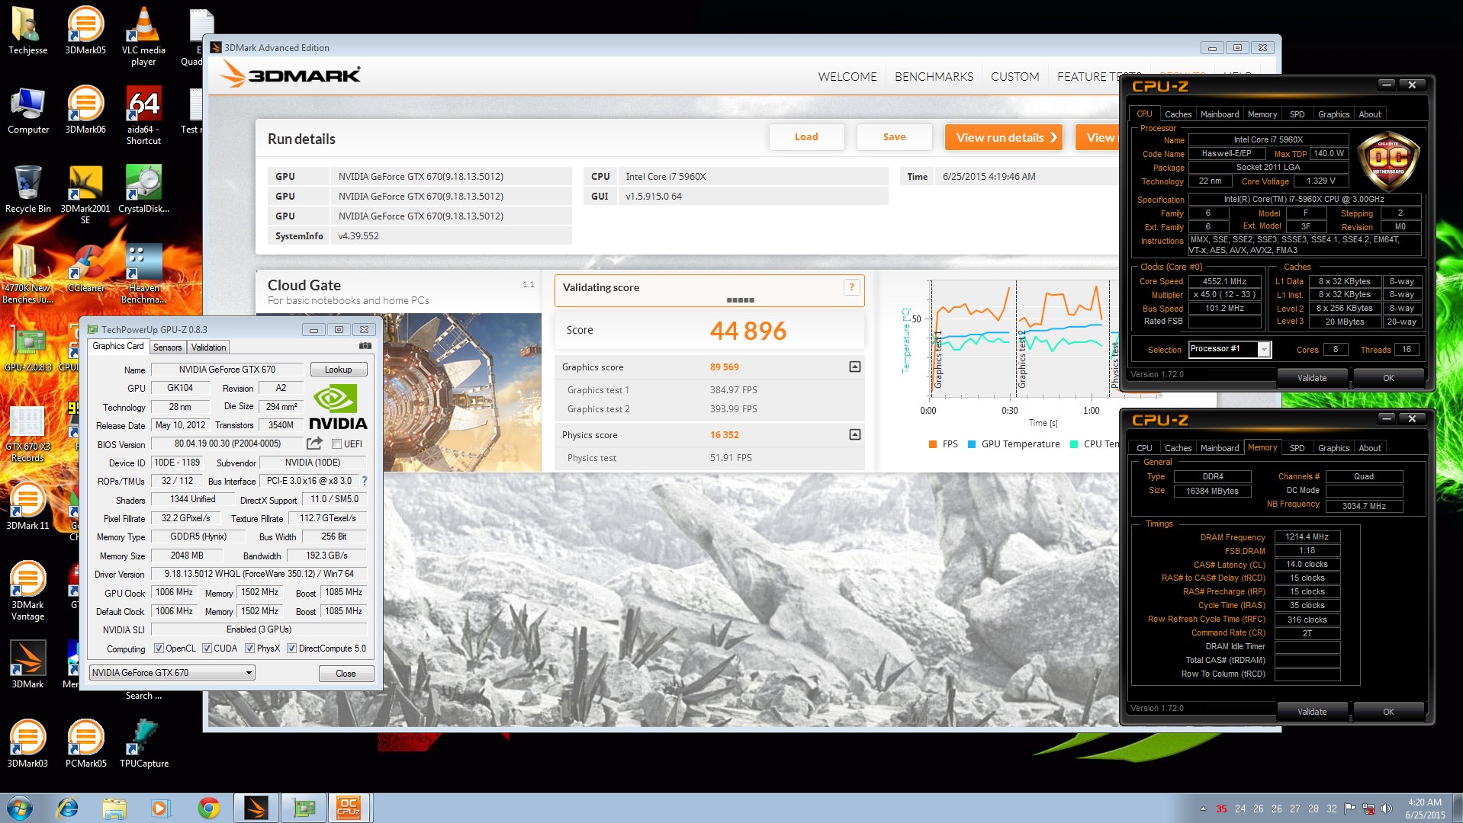The image size is (1463, 823).
Task: Open the 3DMark desktop shortcut
Action: [x=27, y=665]
